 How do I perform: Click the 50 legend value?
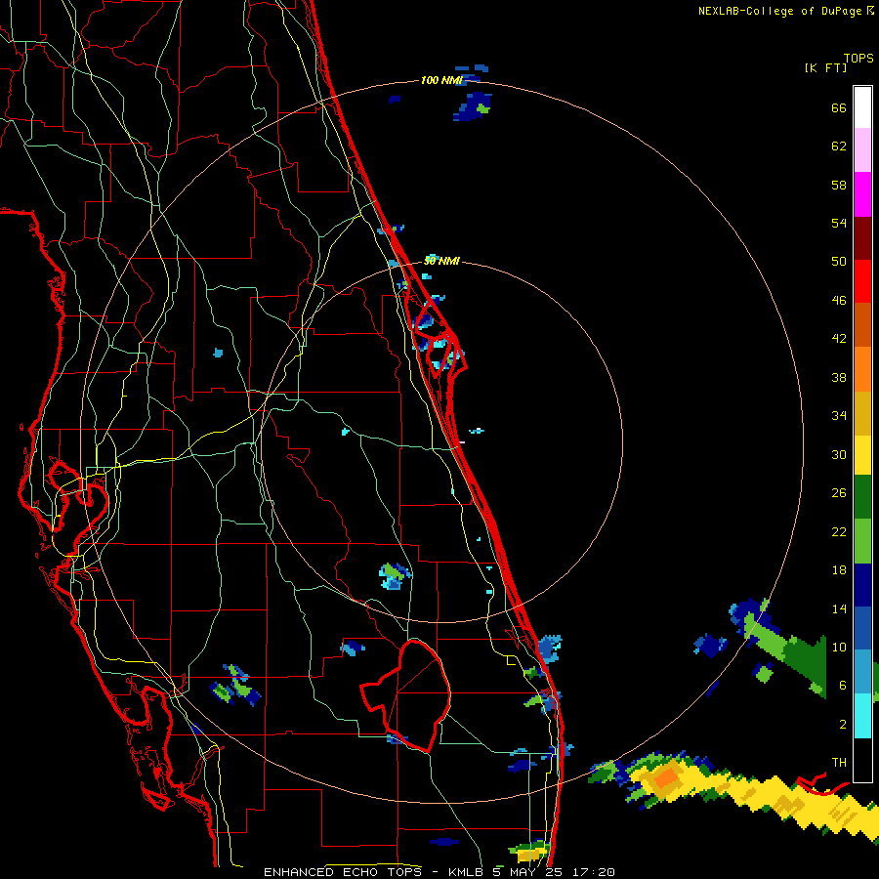[x=839, y=261]
